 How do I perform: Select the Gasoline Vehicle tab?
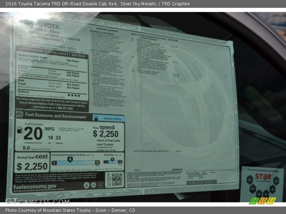click(x=109, y=118)
